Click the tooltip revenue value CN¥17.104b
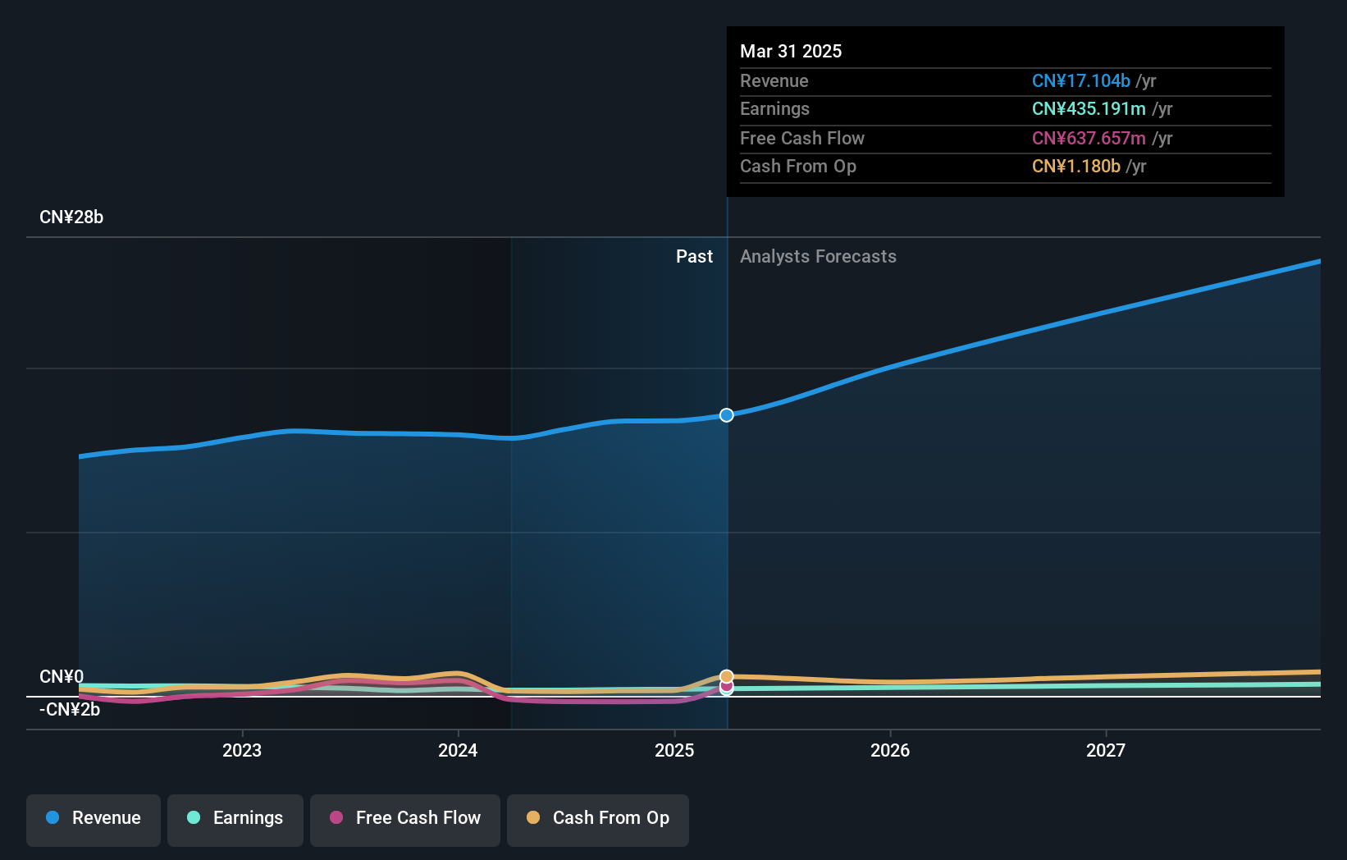The height and width of the screenshot is (860, 1347). click(1081, 81)
